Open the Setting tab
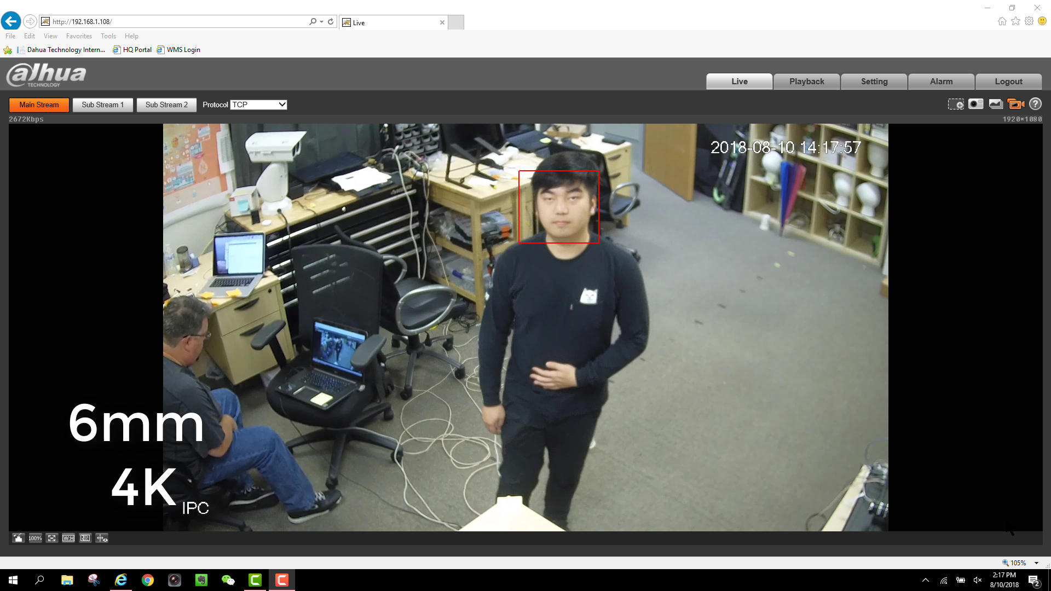Screen dimensions: 1051x591 874,81
